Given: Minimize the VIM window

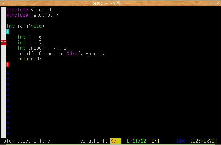Looking at the screenshot, I should tap(208, 3).
